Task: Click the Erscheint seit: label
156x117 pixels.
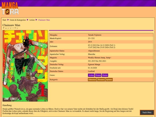Action: pyautogui.click(x=55, y=68)
